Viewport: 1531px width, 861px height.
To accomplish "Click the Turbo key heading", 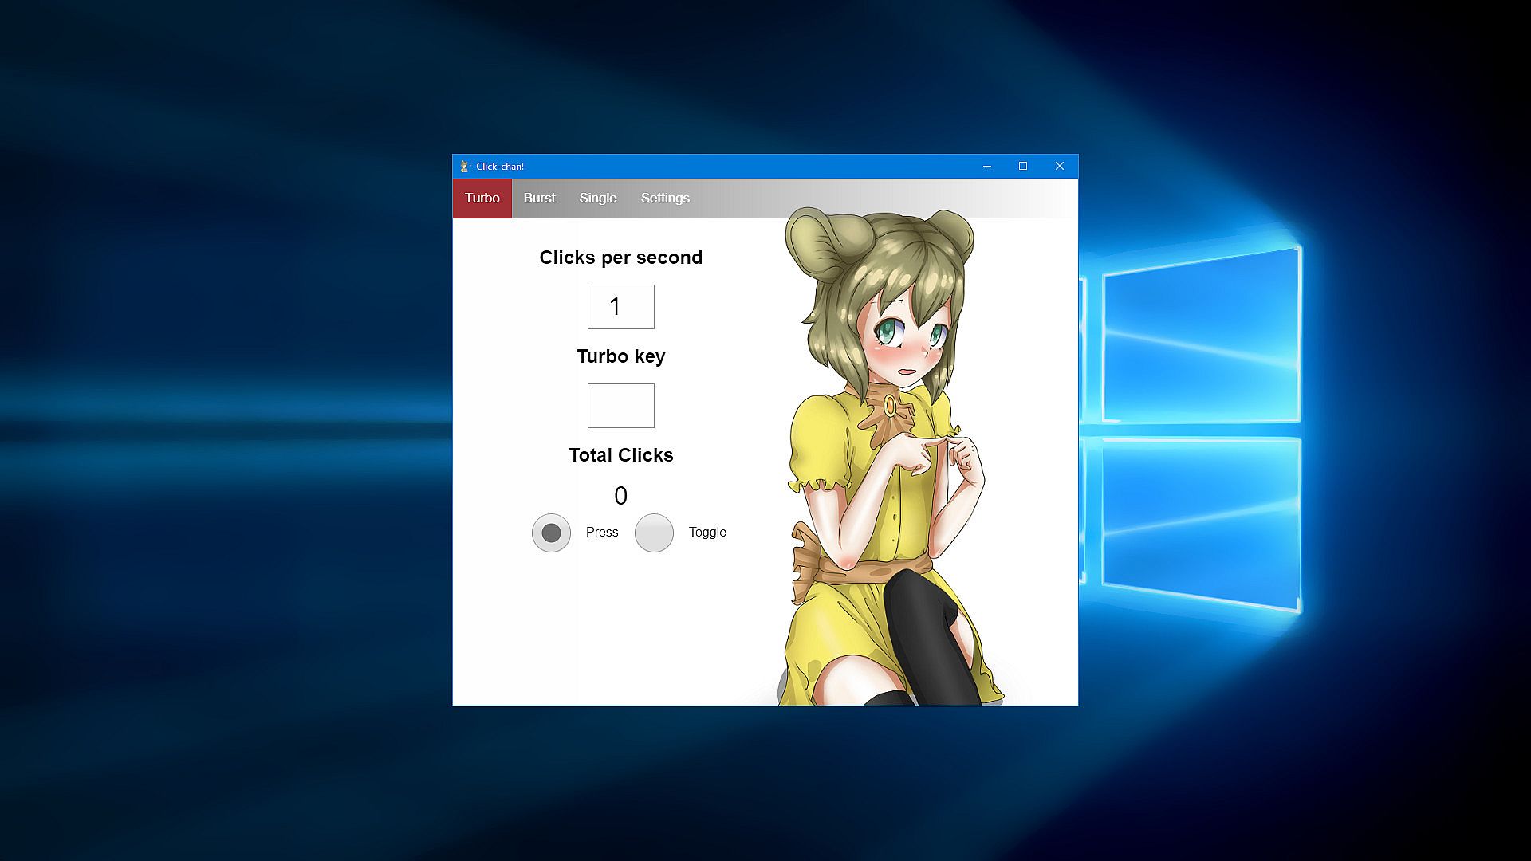I will pos(620,356).
